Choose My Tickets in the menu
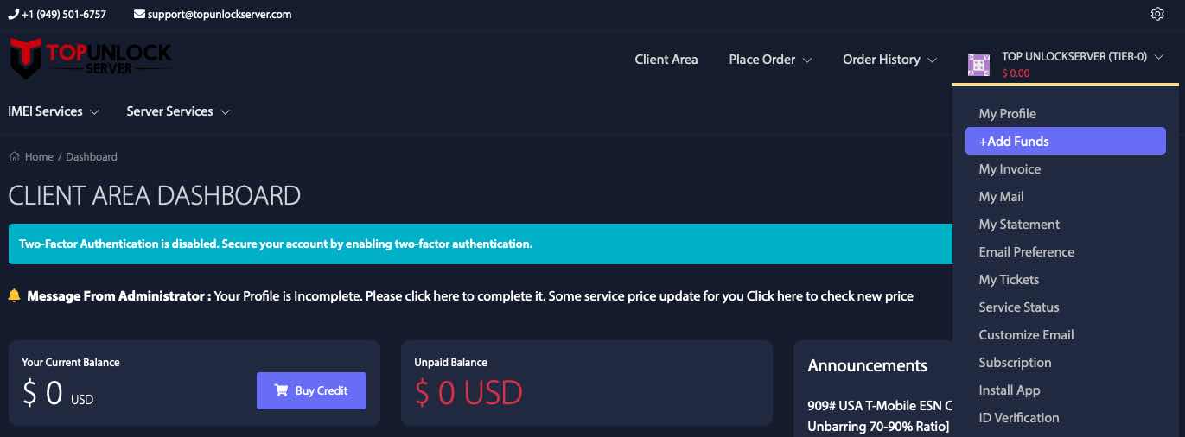The height and width of the screenshot is (437, 1185). (x=1009, y=280)
